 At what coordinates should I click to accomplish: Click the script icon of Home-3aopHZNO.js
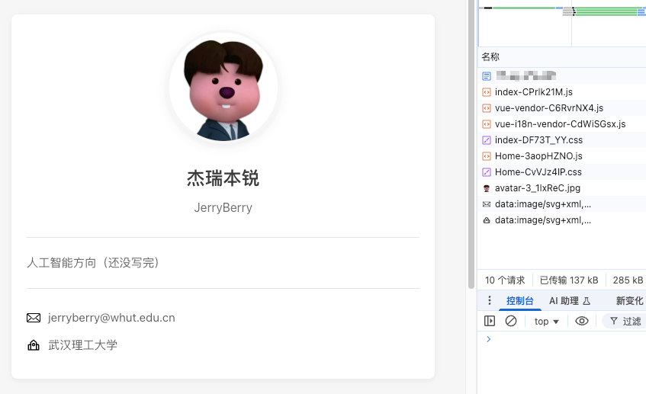(487, 156)
